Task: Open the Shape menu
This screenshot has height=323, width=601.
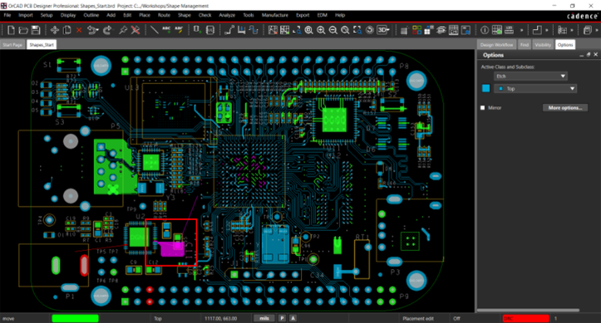Action: 184,15
